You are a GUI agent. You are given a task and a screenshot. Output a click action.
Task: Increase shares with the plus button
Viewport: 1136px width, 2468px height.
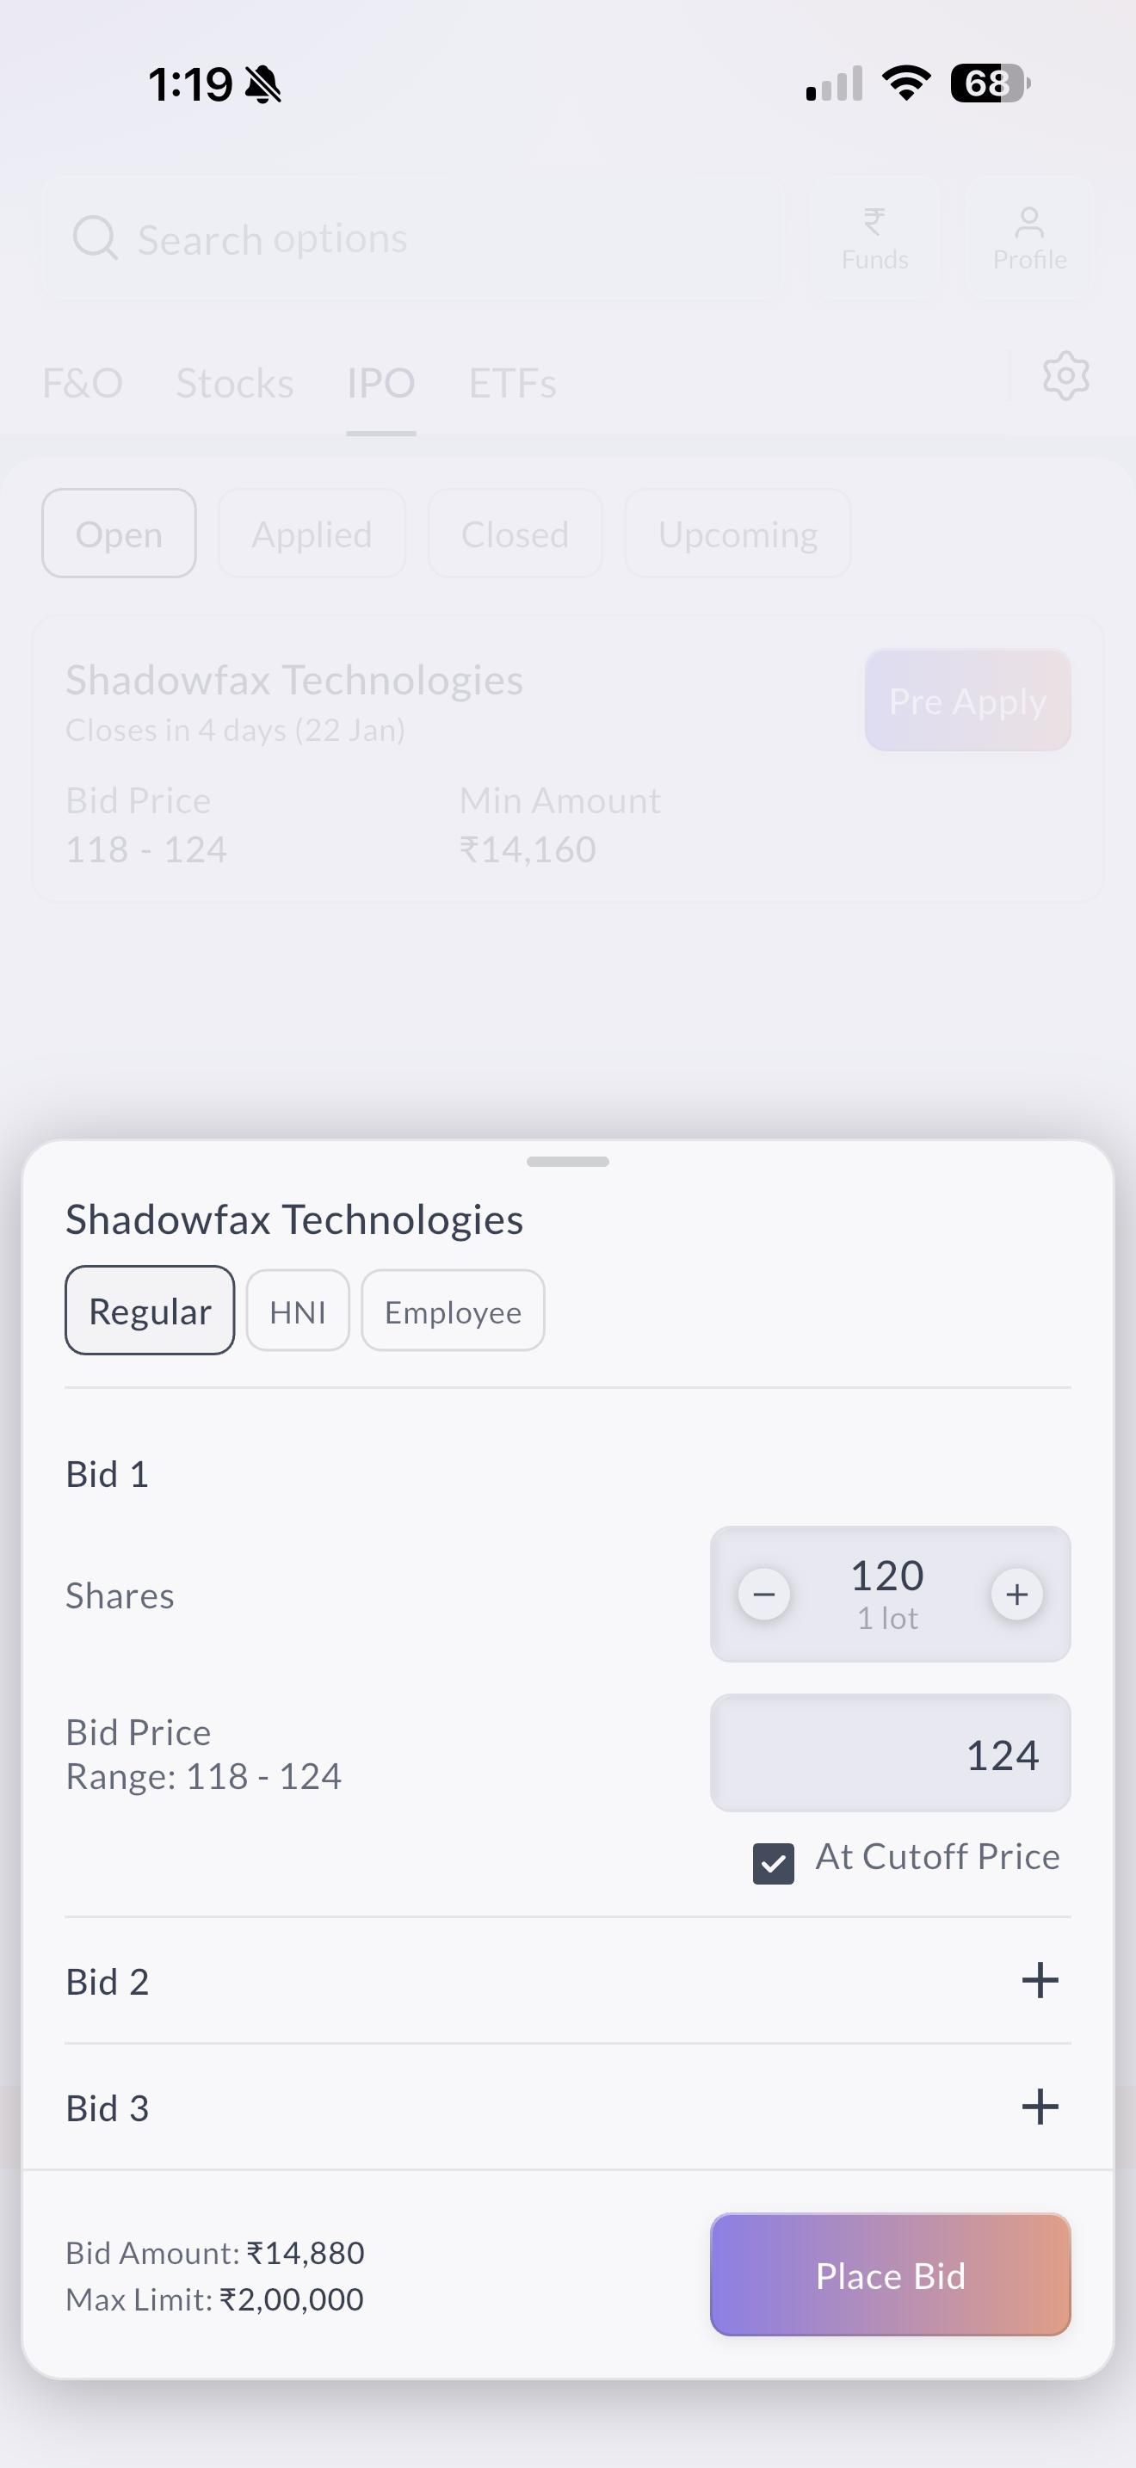1016,1595
